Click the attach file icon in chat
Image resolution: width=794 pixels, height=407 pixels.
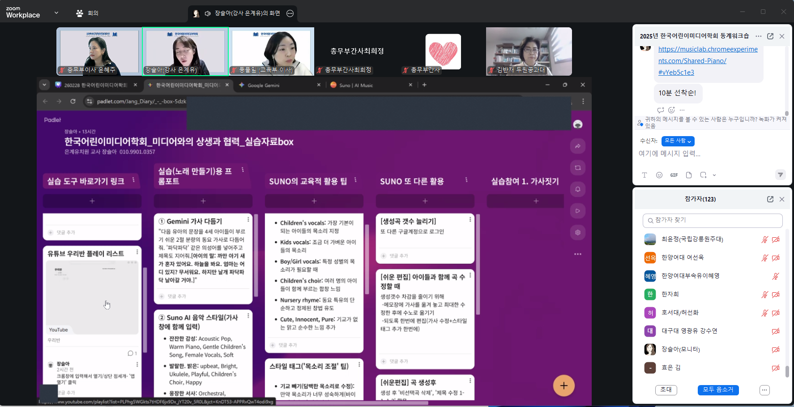coord(689,175)
